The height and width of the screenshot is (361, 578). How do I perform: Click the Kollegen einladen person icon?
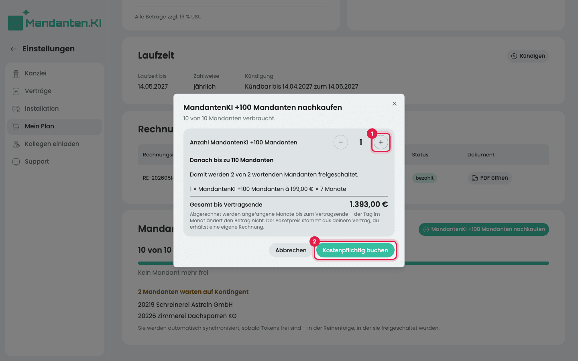tap(16, 144)
